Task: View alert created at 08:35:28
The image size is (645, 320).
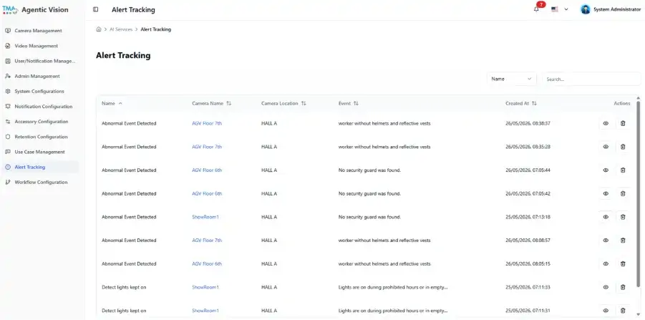Action: pos(606,147)
